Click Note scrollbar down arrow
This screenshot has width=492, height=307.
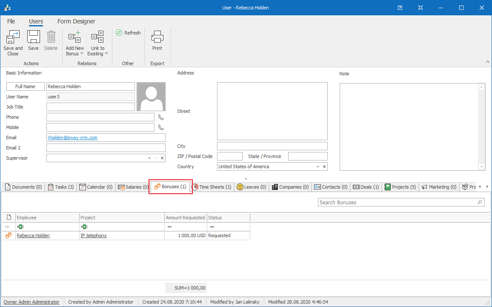click(x=482, y=166)
